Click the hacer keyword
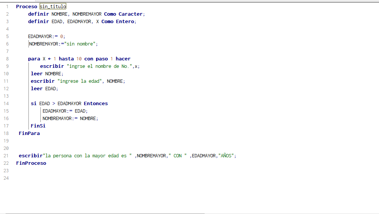 click(123, 59)
